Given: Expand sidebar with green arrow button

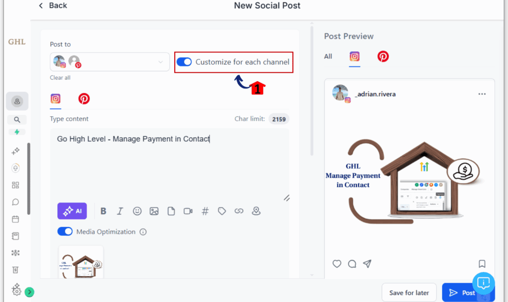Looking at the screenshot, I should coord(29,292).
